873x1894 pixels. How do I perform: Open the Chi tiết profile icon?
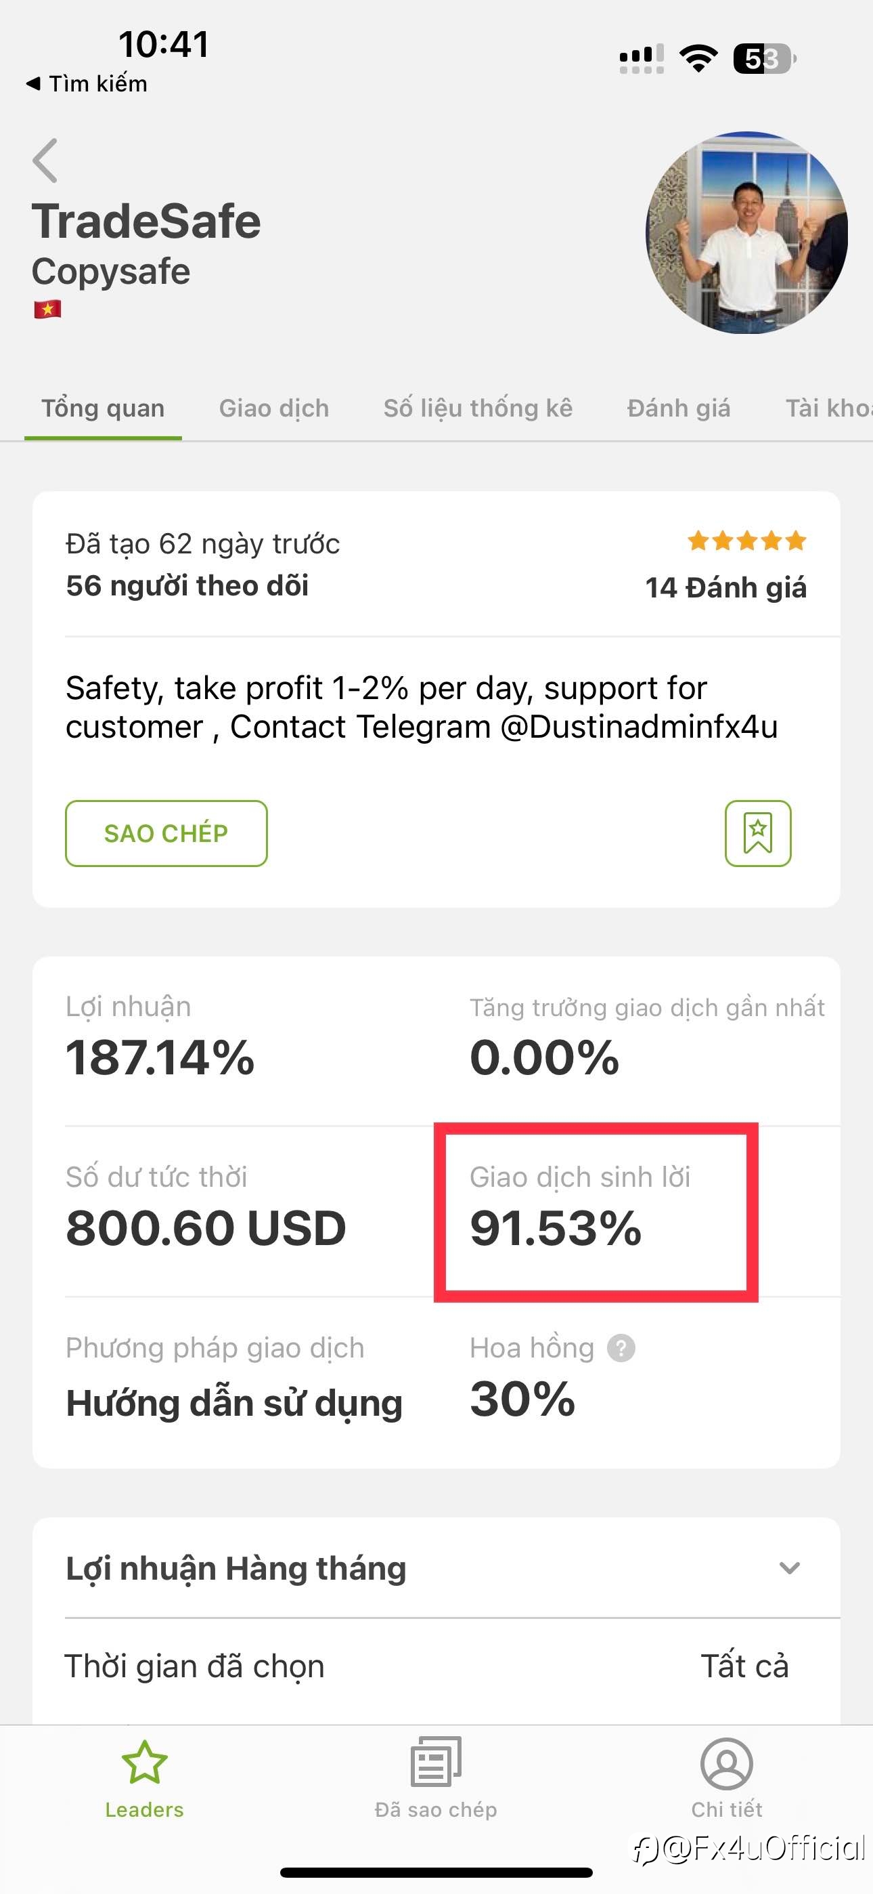tap(726, 1763)
